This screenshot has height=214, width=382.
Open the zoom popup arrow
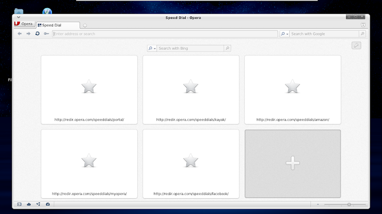(318, 204)
